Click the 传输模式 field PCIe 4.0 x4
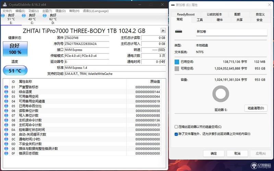 [87, 56]
